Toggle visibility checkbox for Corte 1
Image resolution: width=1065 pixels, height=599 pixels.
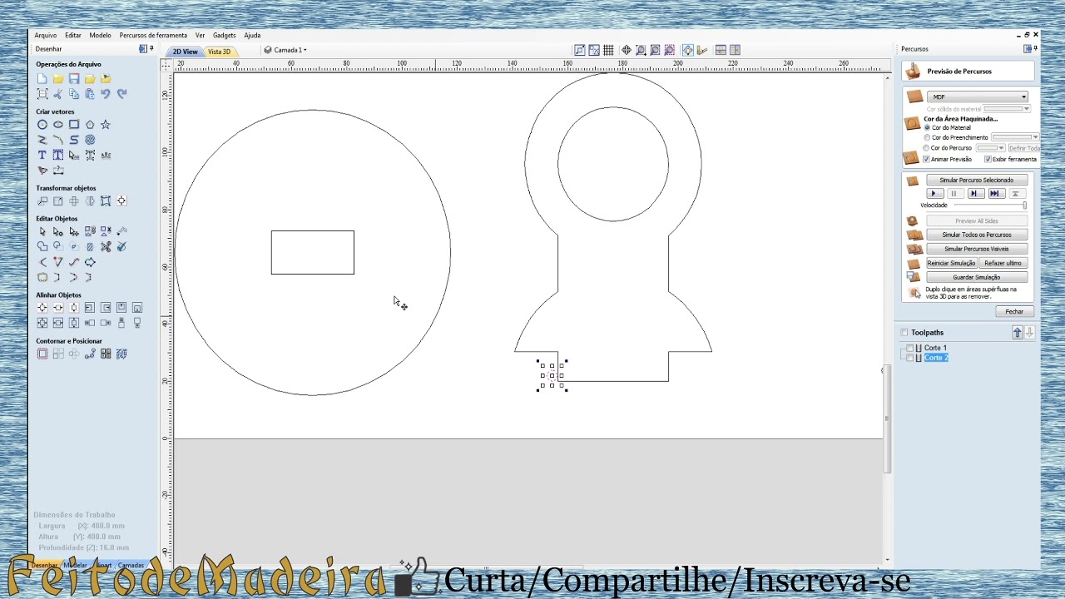tap(910, 348)
